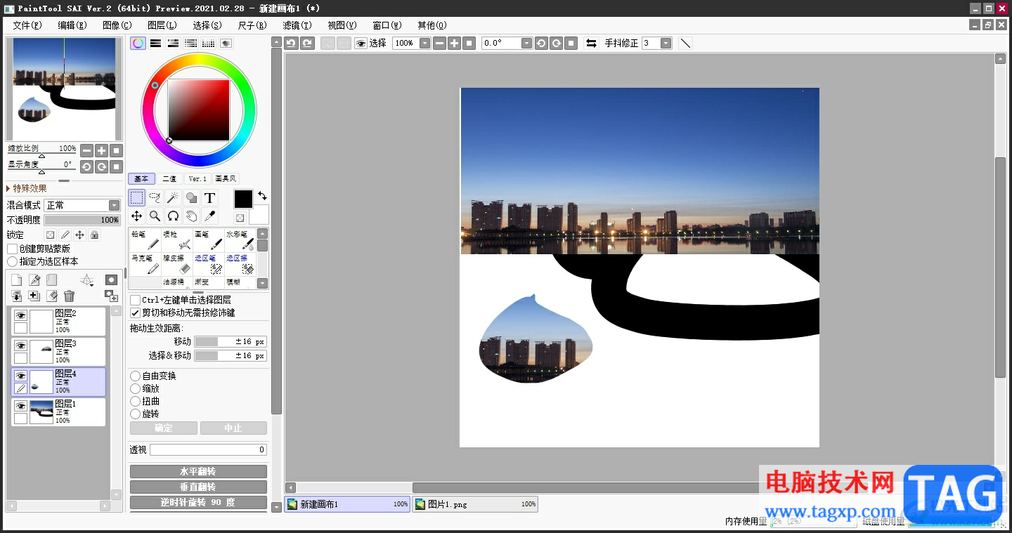Create a new linework pen layer
The width and height of the screenshot is (1012, 533).
tap(34, 280)
